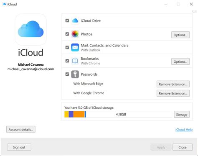The image size is (198, 156).
Task: Click the 'With Chrome' bookmarks subtitle
Action: click(91, 63)
